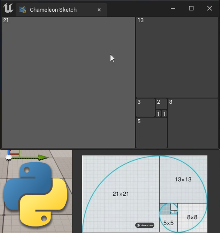Click the panel labeled 21

[68, 82]
